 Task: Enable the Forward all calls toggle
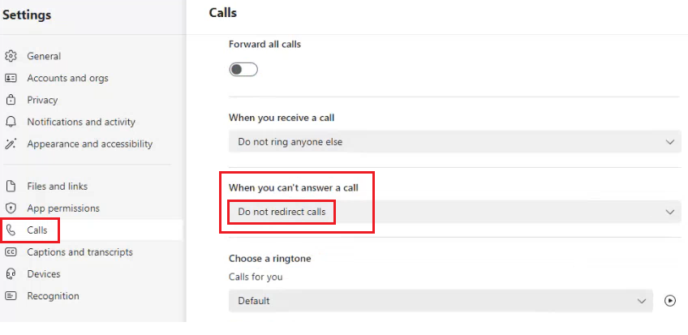point(243,70)
